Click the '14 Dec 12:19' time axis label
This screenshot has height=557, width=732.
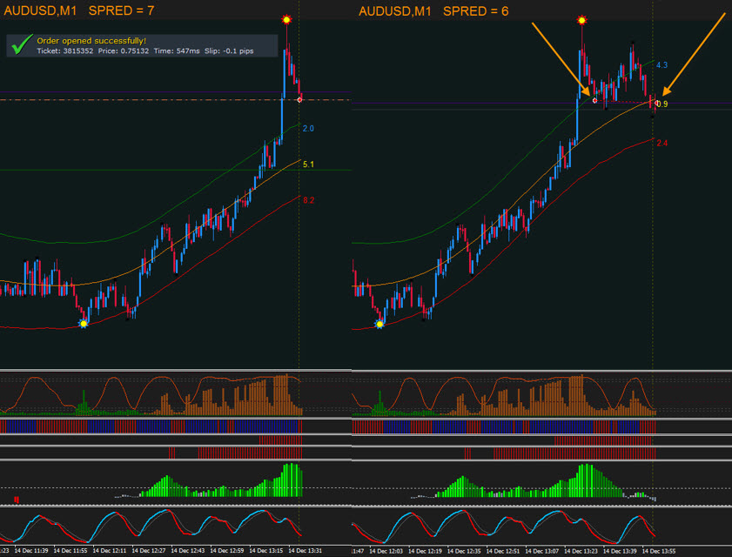(426, 551)
